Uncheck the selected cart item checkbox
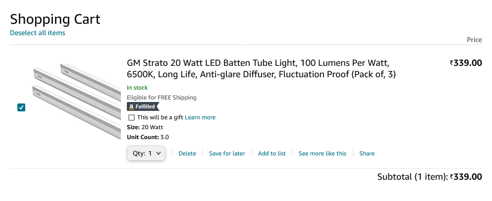 tap(21, 107)
